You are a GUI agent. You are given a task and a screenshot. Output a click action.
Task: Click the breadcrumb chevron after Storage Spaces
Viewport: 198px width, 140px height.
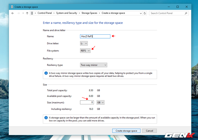click(99, 13)
